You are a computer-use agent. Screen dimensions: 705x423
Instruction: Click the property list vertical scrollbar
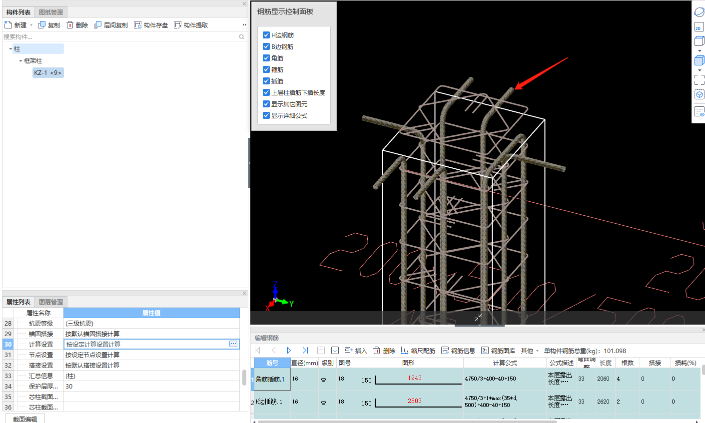pyautogui.click(x=244, y=378)
